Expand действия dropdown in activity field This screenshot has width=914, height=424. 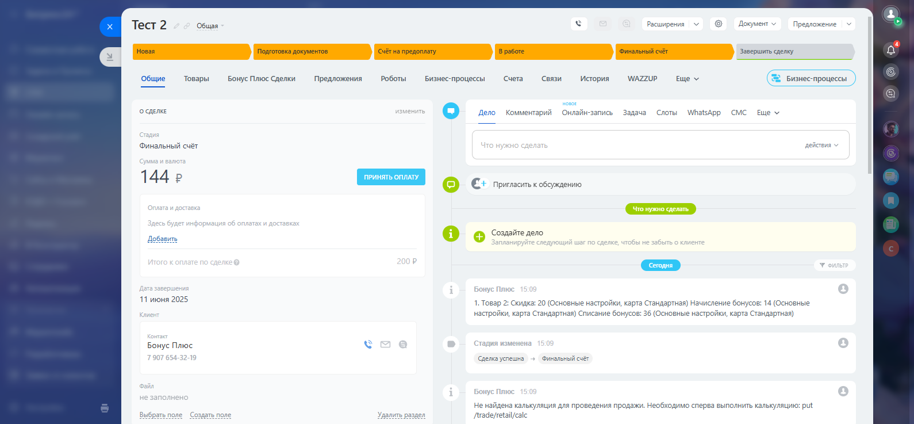[821, 145]
